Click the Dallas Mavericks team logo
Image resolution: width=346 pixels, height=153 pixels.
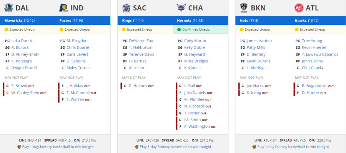[x=8, y=8]
